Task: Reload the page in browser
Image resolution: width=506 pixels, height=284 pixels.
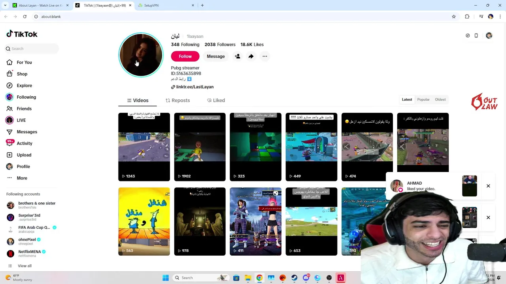Action: [x=25, y=17]
